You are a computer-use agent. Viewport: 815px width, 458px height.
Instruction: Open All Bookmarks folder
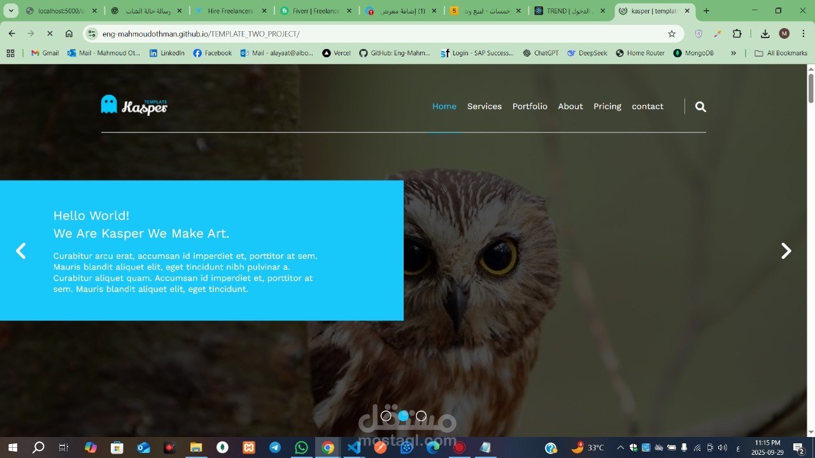point(781,53)
